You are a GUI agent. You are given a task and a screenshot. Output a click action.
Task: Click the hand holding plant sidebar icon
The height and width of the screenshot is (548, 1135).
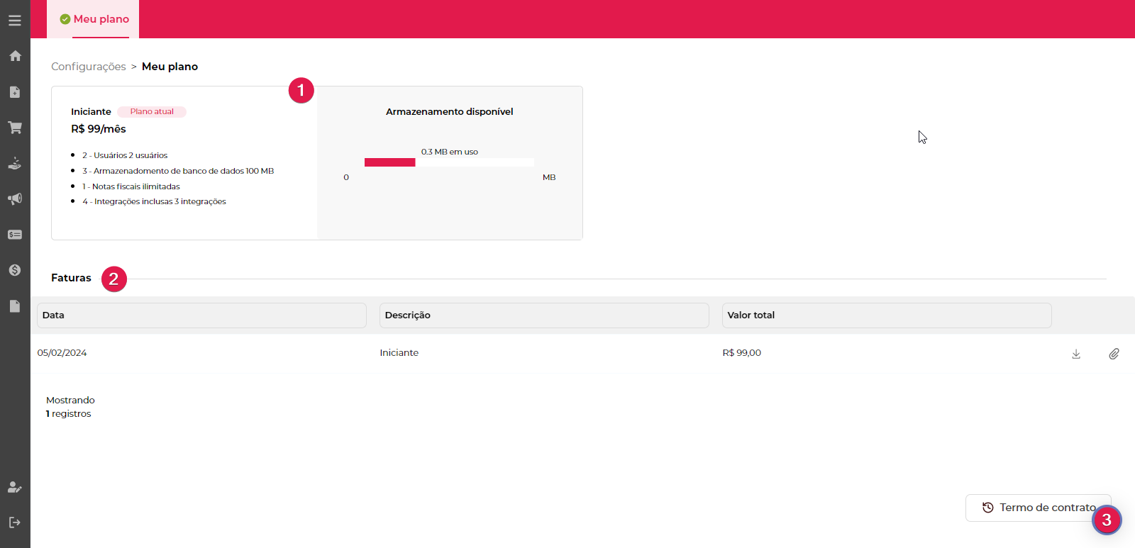pos(15,164)
